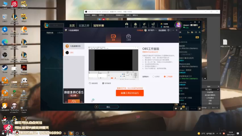Click the microphone icon in League client
The image size is (242, 136).
(186, 109)
